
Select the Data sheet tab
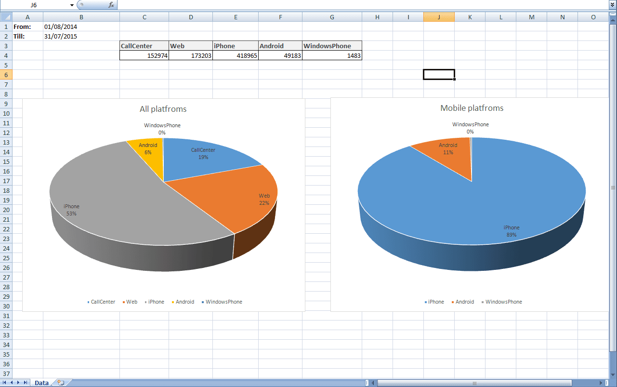click(41, 383)
